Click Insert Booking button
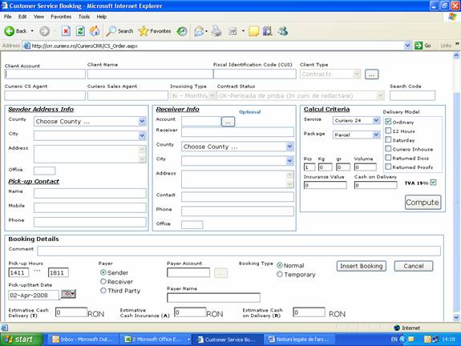The image size is (461, 346). (362, 266)
